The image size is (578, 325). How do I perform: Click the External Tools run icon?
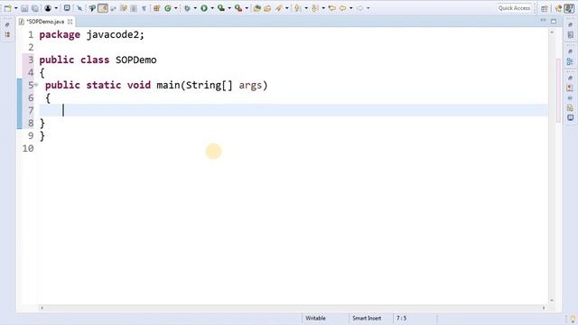(x=238, y=8)
